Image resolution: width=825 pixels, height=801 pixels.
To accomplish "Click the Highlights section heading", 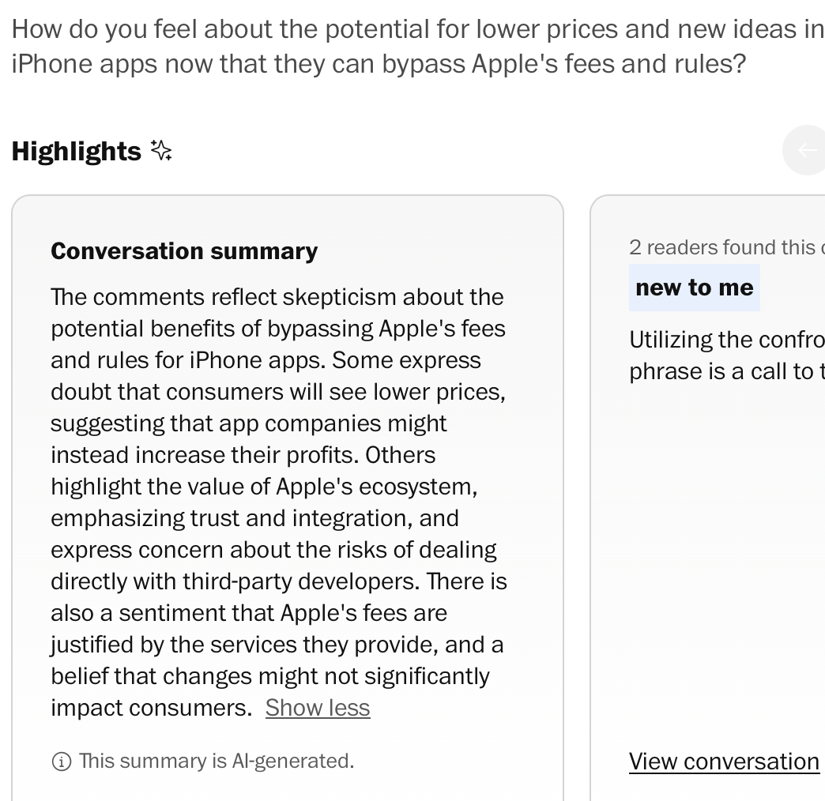I will tap(76, 151).
